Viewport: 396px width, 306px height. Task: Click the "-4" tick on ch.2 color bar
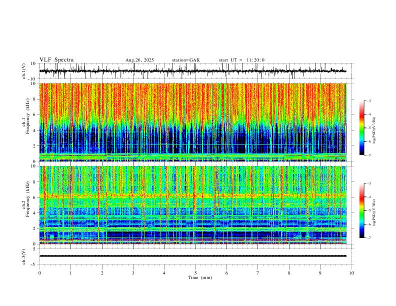(x=368, y=197)
